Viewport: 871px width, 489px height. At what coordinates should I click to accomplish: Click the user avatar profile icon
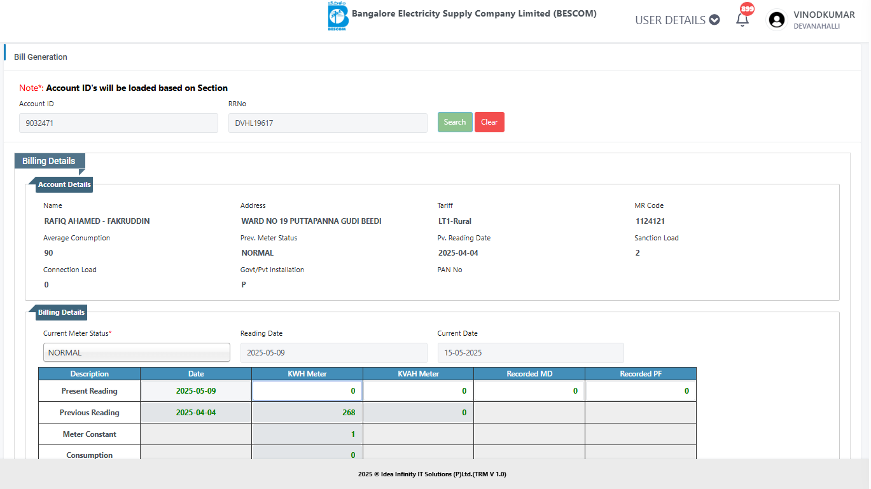777,20
